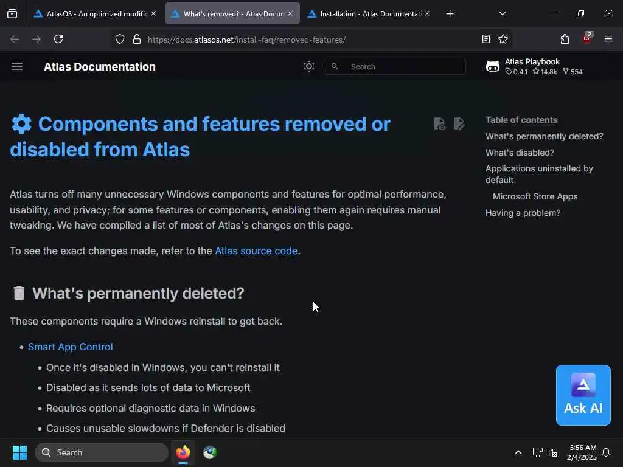
Task: Reload the current page
Action: click(x=58, y=39)
